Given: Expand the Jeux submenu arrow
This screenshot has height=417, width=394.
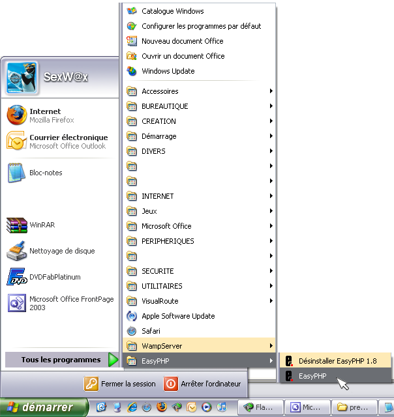Looking at the screenshot, I should (x=271, y=211).
